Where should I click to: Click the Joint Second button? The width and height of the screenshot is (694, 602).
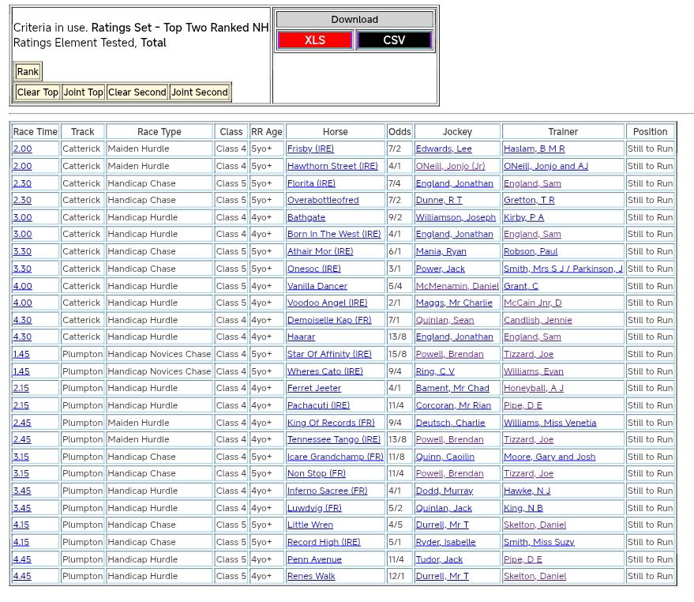(200, 92)
